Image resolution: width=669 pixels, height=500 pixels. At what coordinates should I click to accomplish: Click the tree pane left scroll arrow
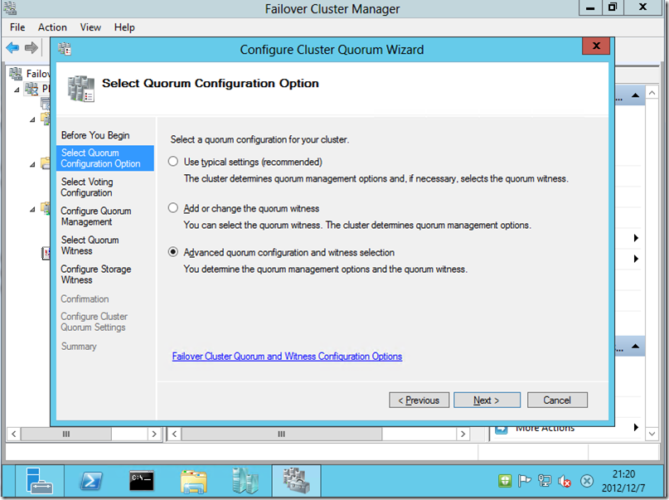click(x=13, y=434)
